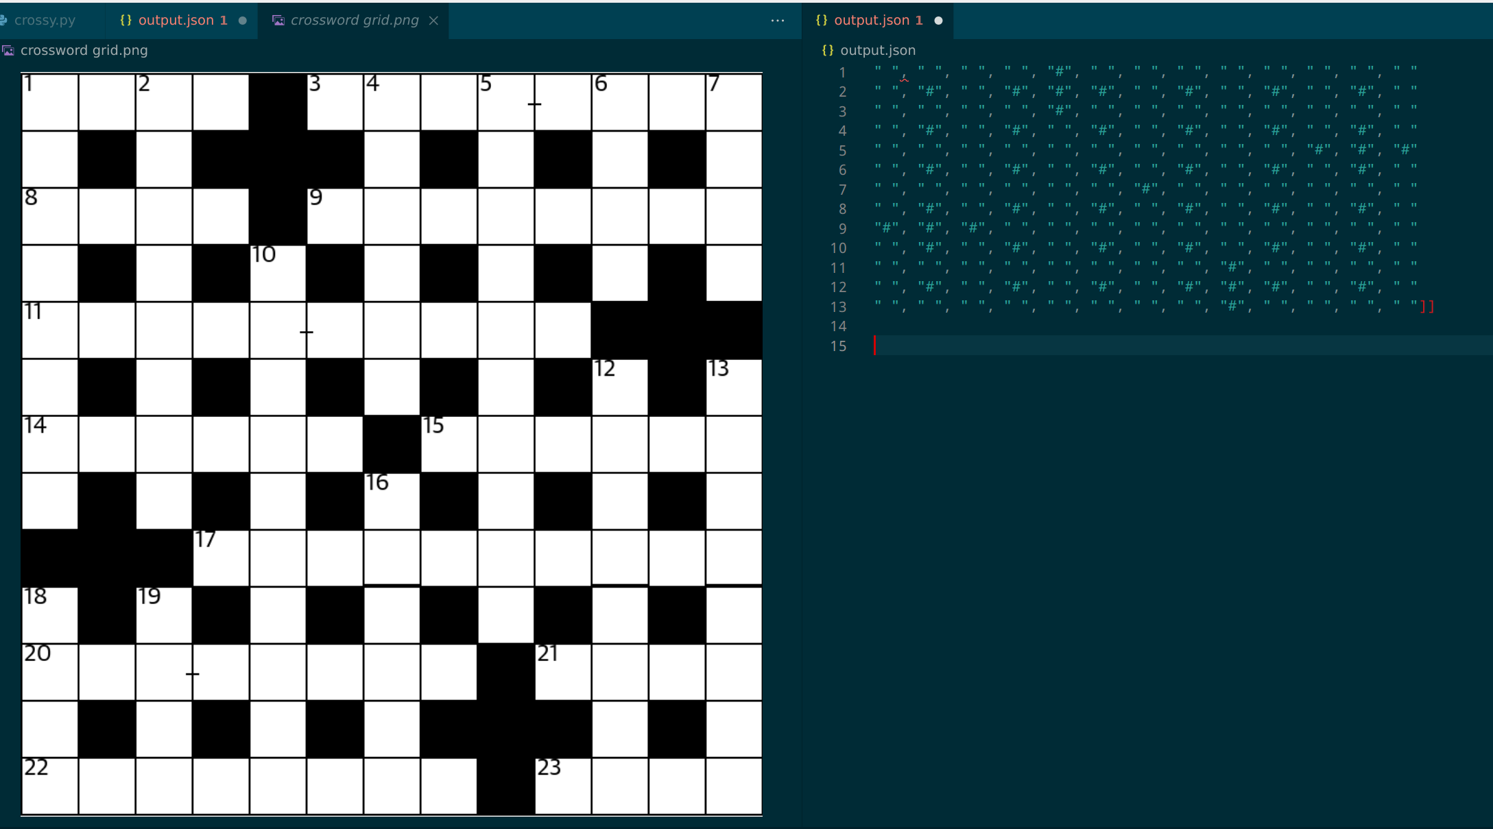The height and width of the screenshot is (829, 1493).
Task: Select line number 9 in output.json
Action: pyautogui.click(x=842, y=228)
